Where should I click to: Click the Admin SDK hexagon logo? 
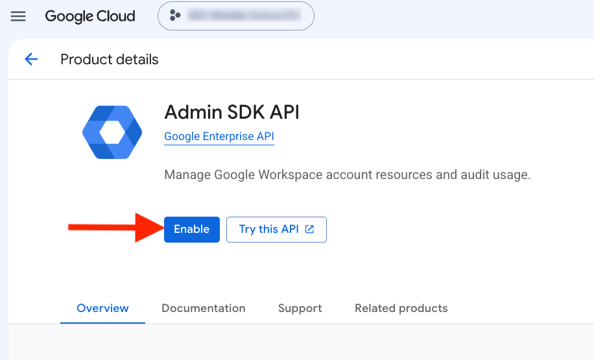[x=112, y=132]
